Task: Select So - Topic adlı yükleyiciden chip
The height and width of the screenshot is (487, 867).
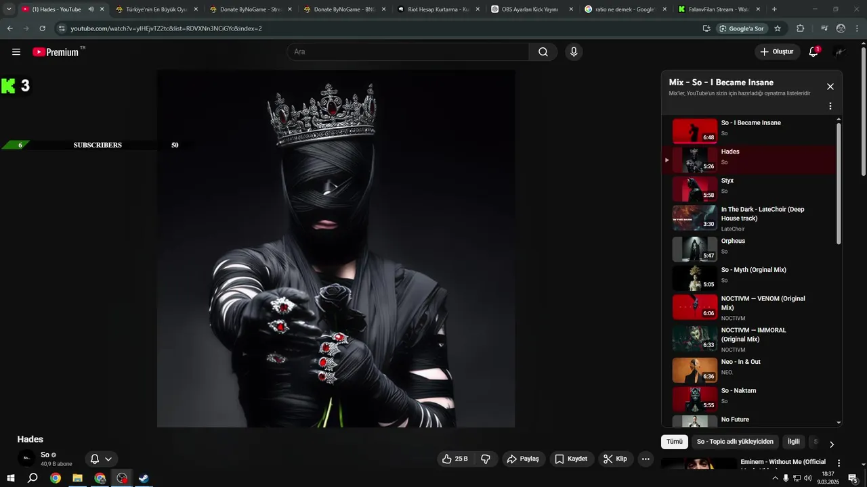Action: tap(735, 442)
